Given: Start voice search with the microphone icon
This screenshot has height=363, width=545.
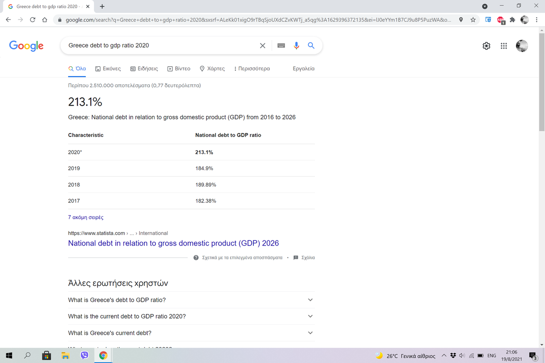Looking at the screenshot, I should point(297,45).
